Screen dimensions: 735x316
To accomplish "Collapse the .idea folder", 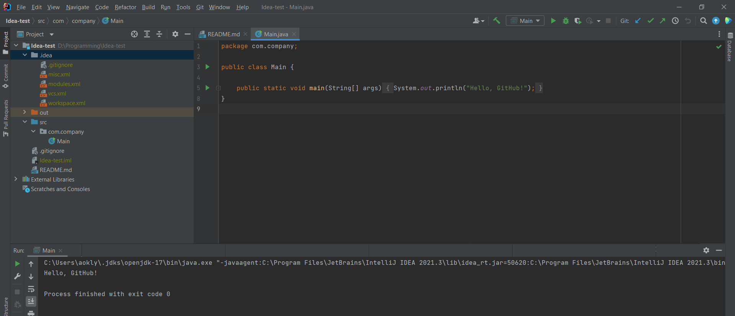I will tap(25, 55).
